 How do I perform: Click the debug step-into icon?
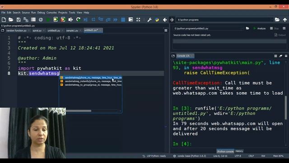tap(101, 19)
